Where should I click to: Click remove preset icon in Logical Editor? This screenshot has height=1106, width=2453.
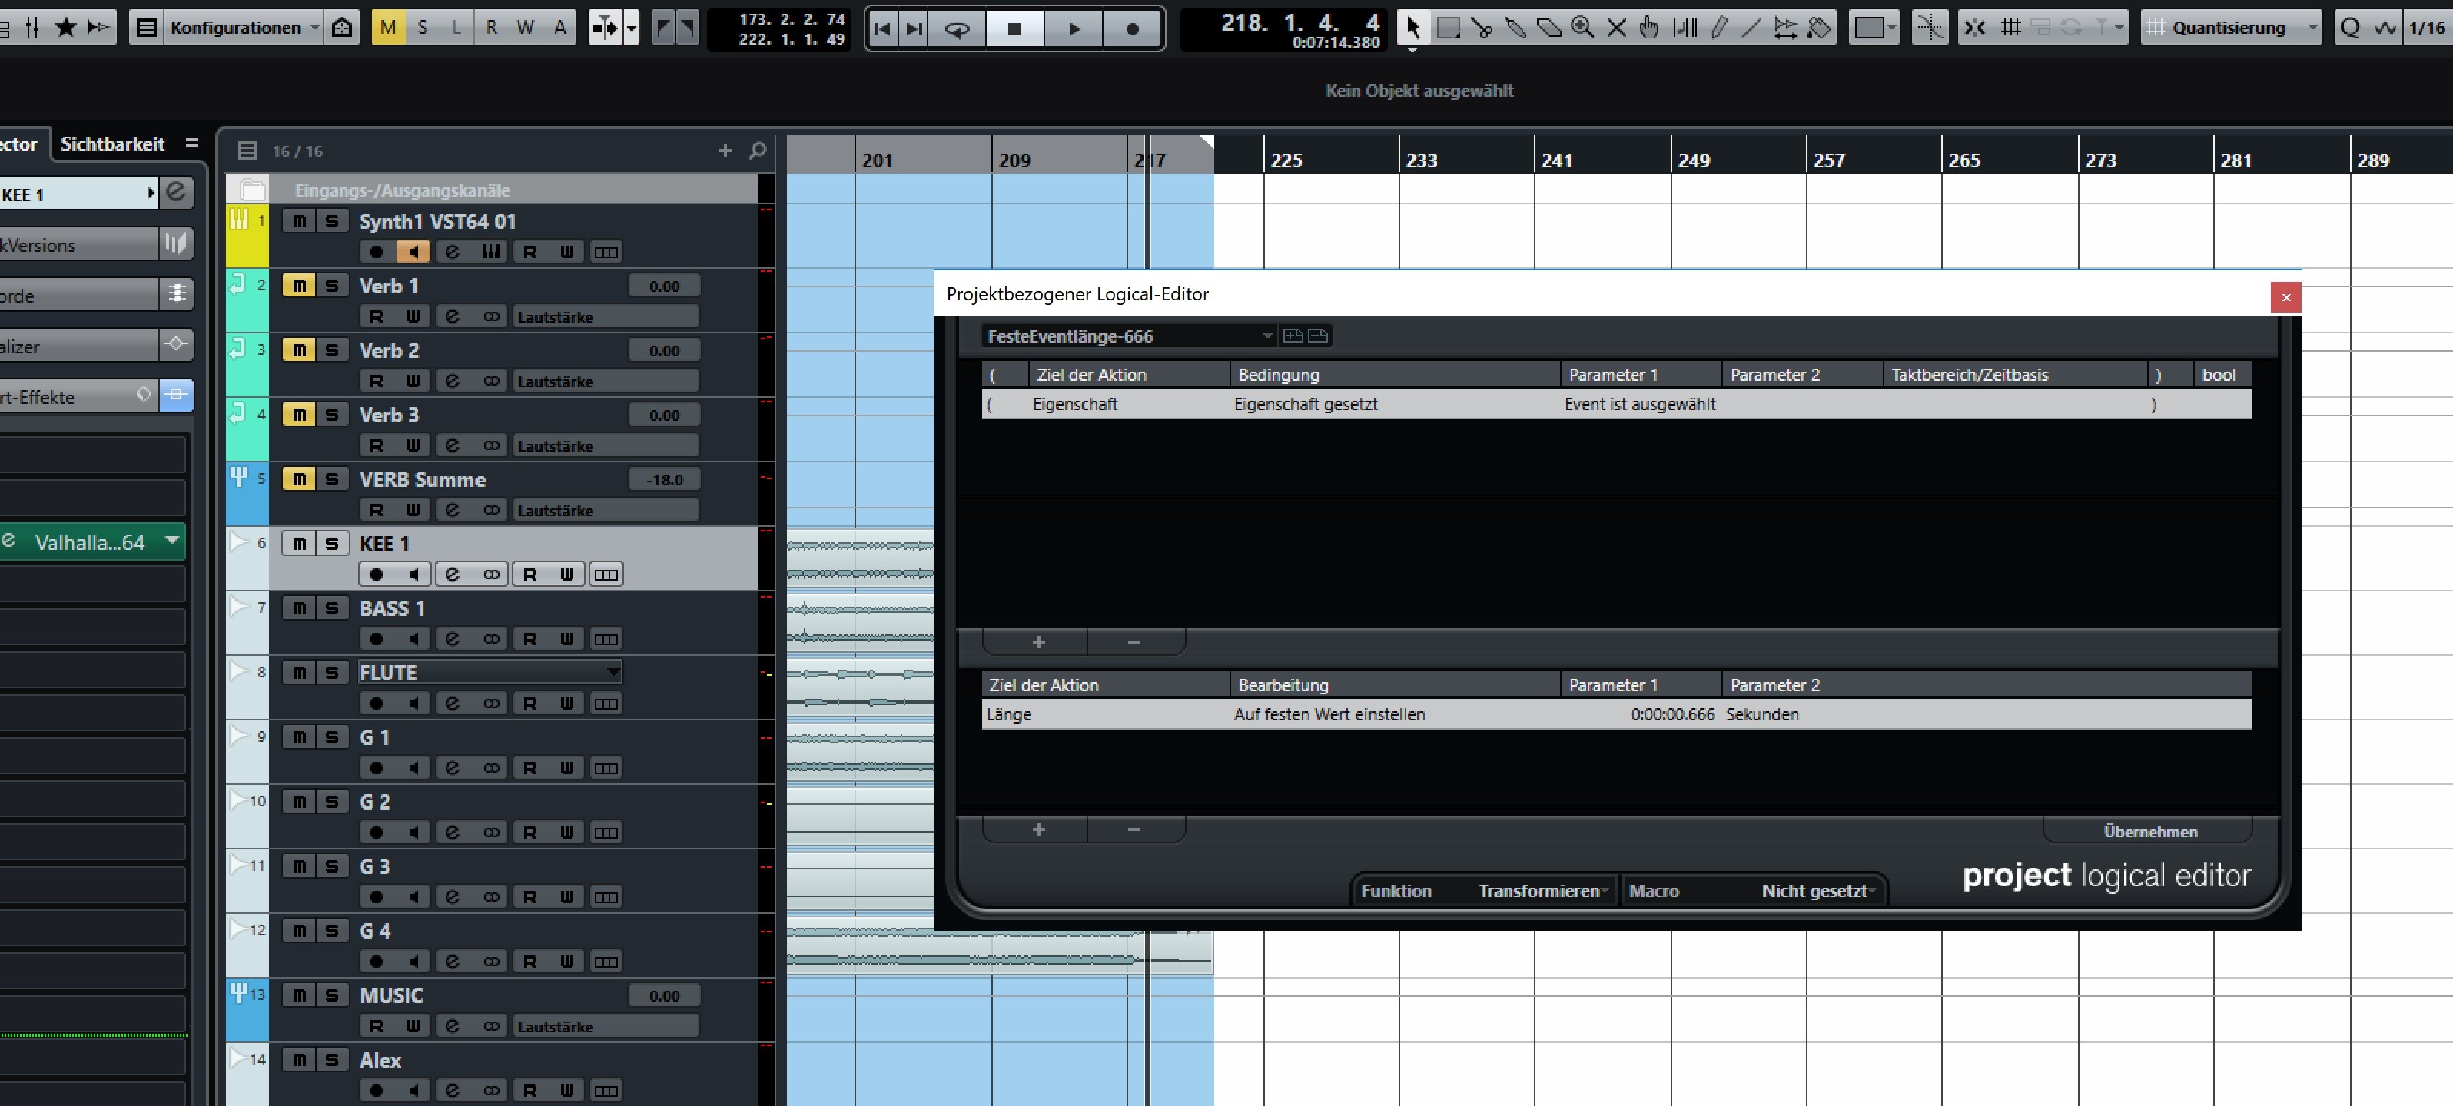tap(1318, 335)
